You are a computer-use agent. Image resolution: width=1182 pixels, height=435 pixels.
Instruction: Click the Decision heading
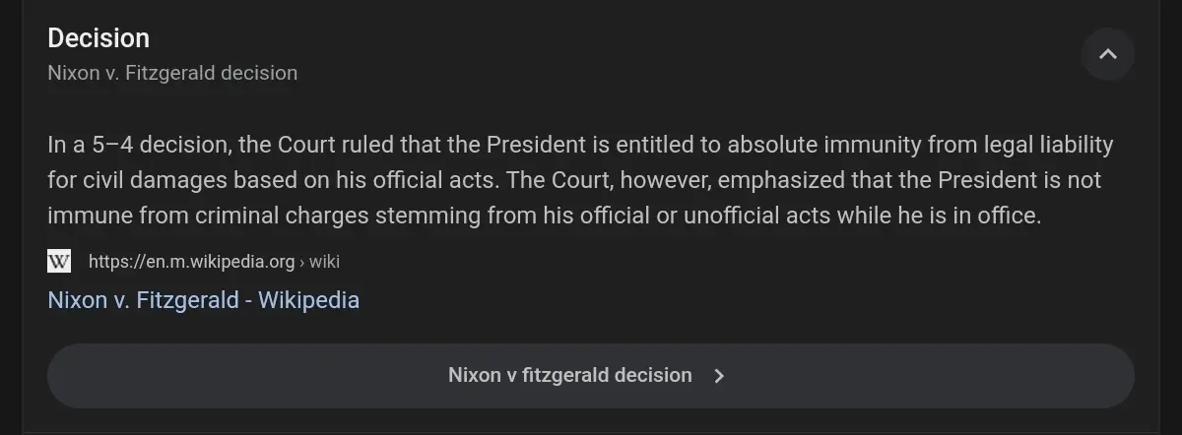98,38
